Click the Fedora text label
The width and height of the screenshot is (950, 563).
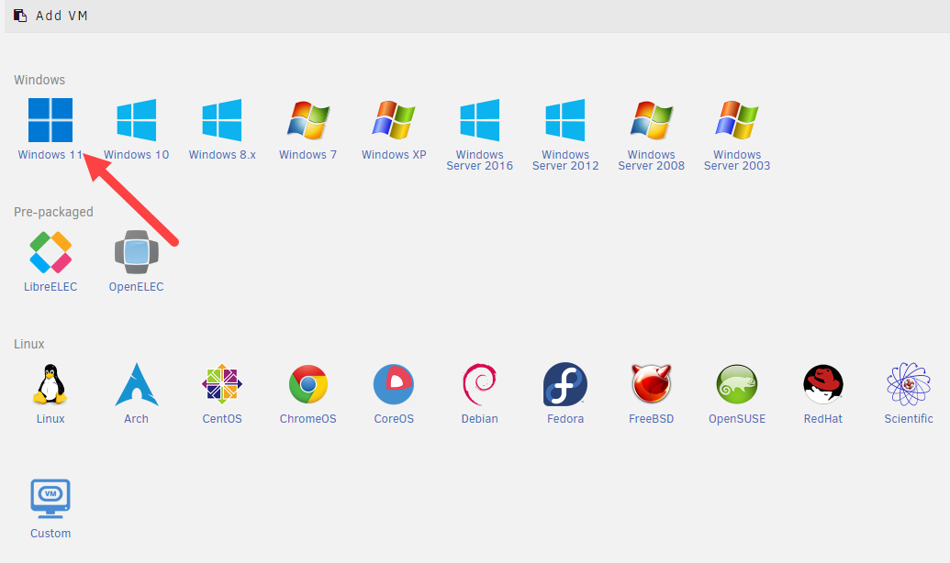[565, 419]
